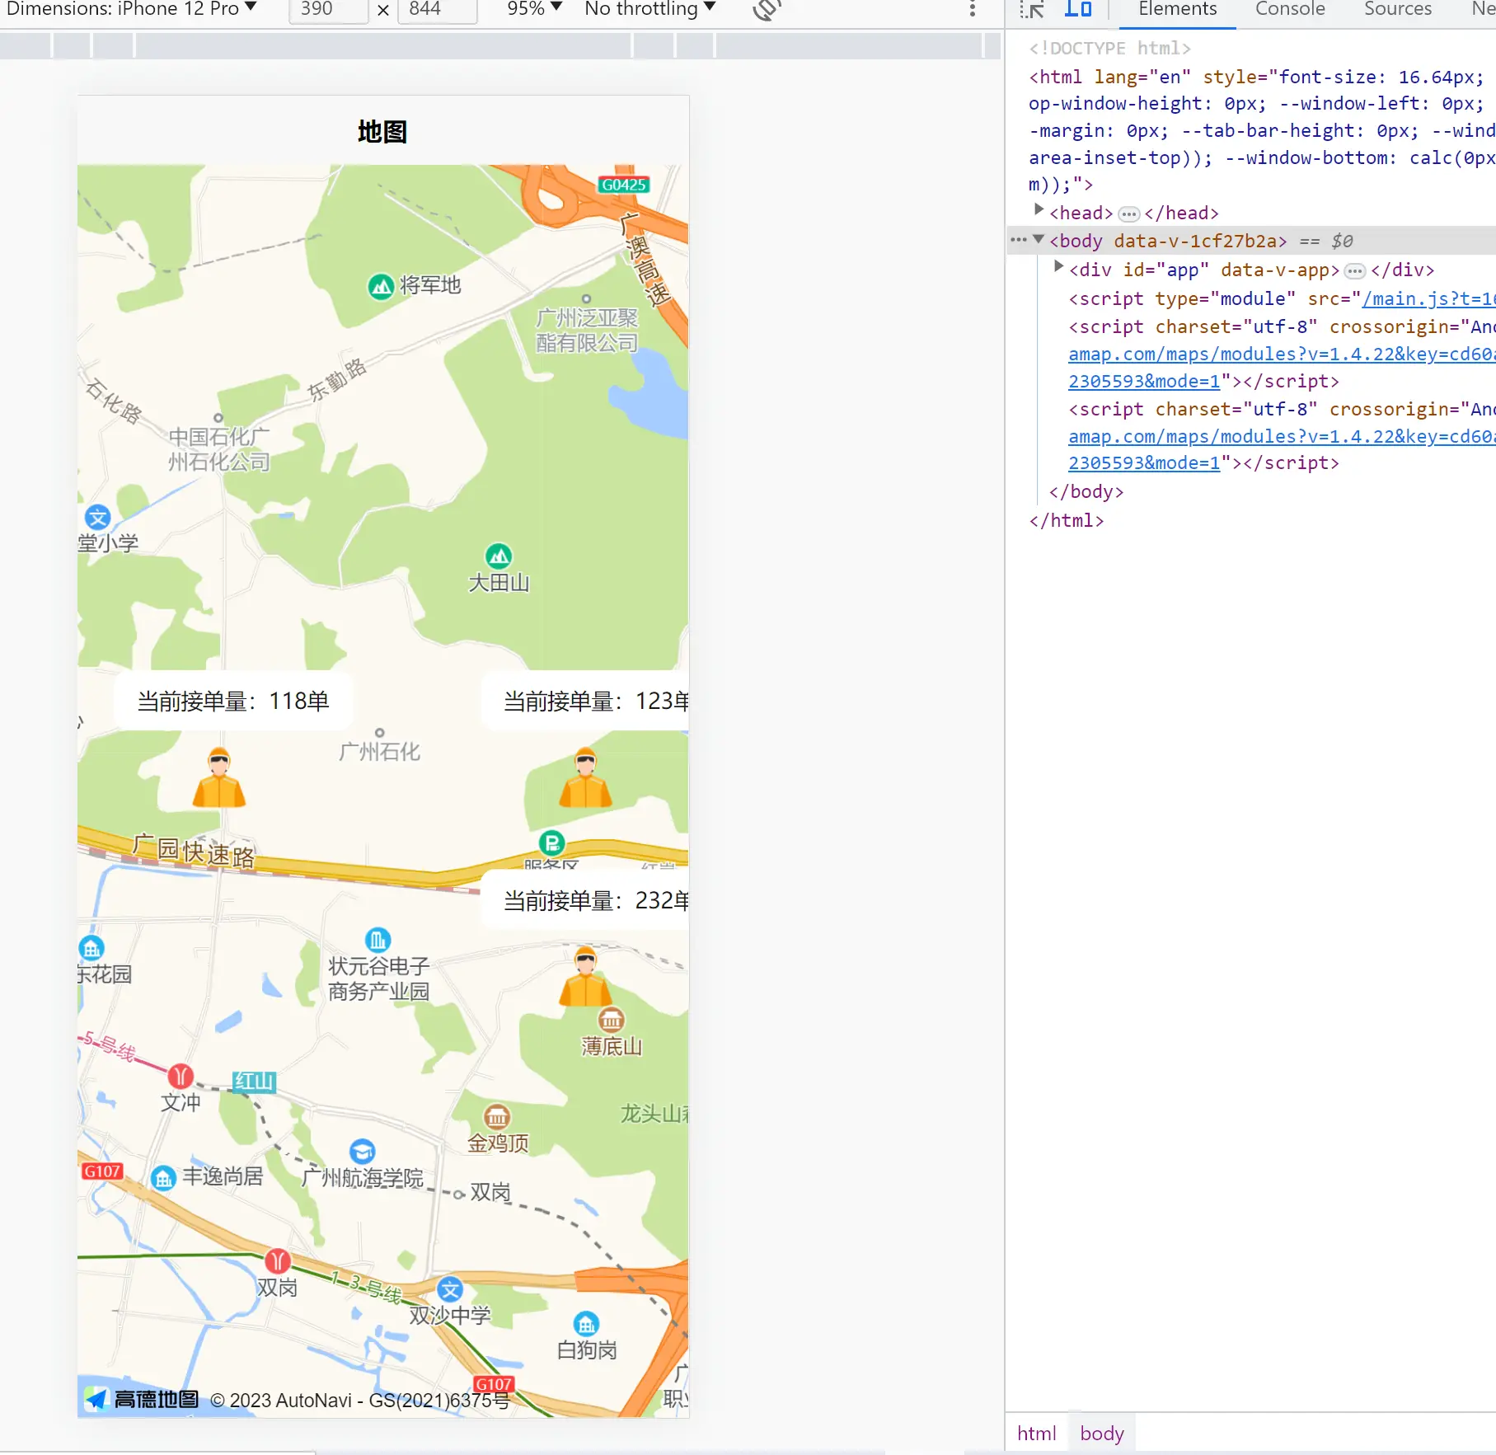Click the 双岗 metro station icon
Viewport: 1496px width, 1455px height.
(278, 1260)
